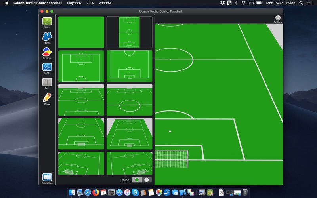The image size is (317, 198).
Task: Click the Evlon user name in menu bar
Action: [291, 3]
